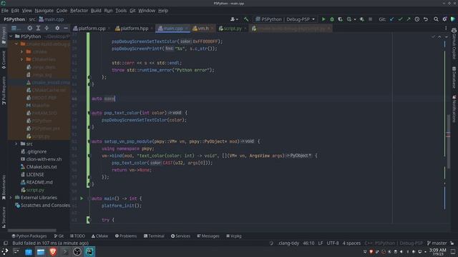Open Project panel options gear

pos(57,29)
